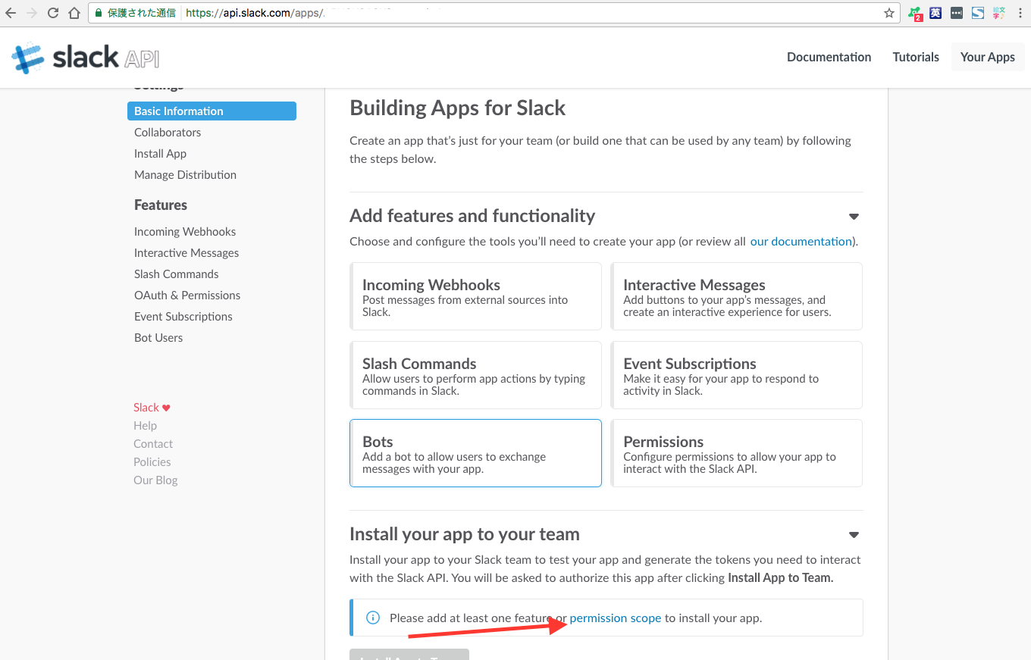Open the our documentation link
This screenshot has height=660, width=1031.
coord(801,241)
